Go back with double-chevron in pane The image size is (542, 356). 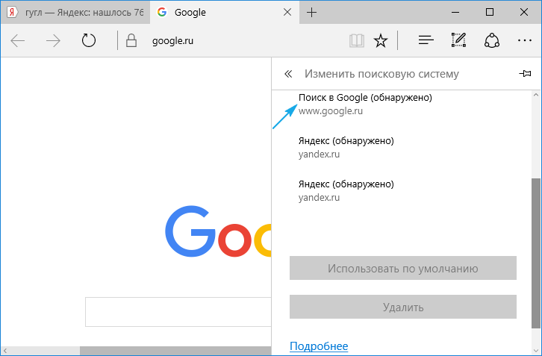(x=288, y=74)
